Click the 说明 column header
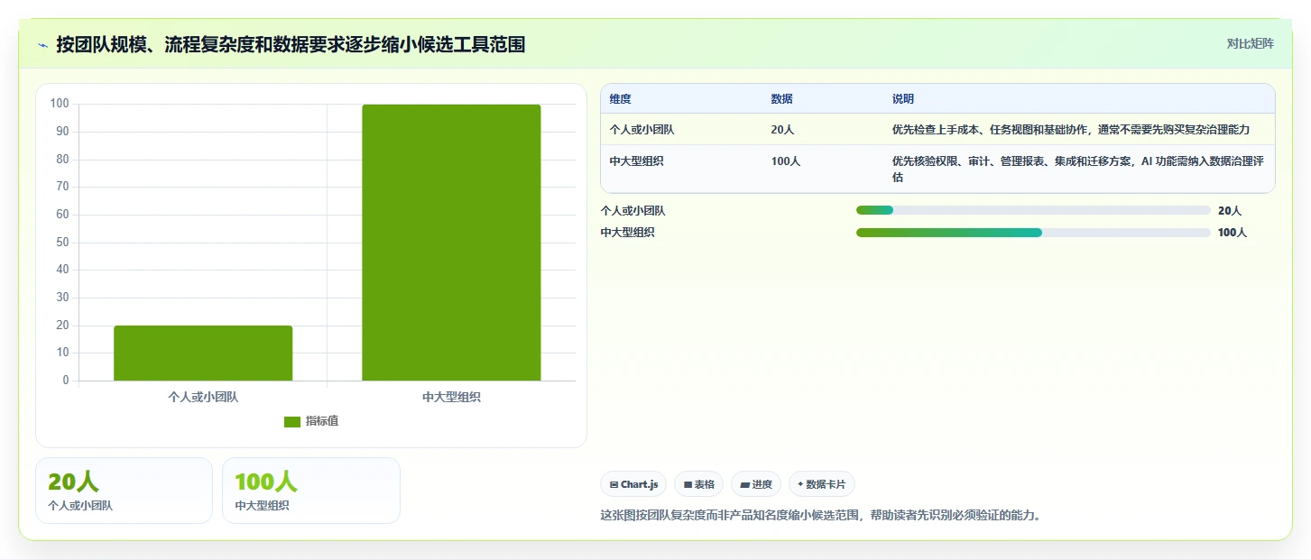 (x=903, y=99)
